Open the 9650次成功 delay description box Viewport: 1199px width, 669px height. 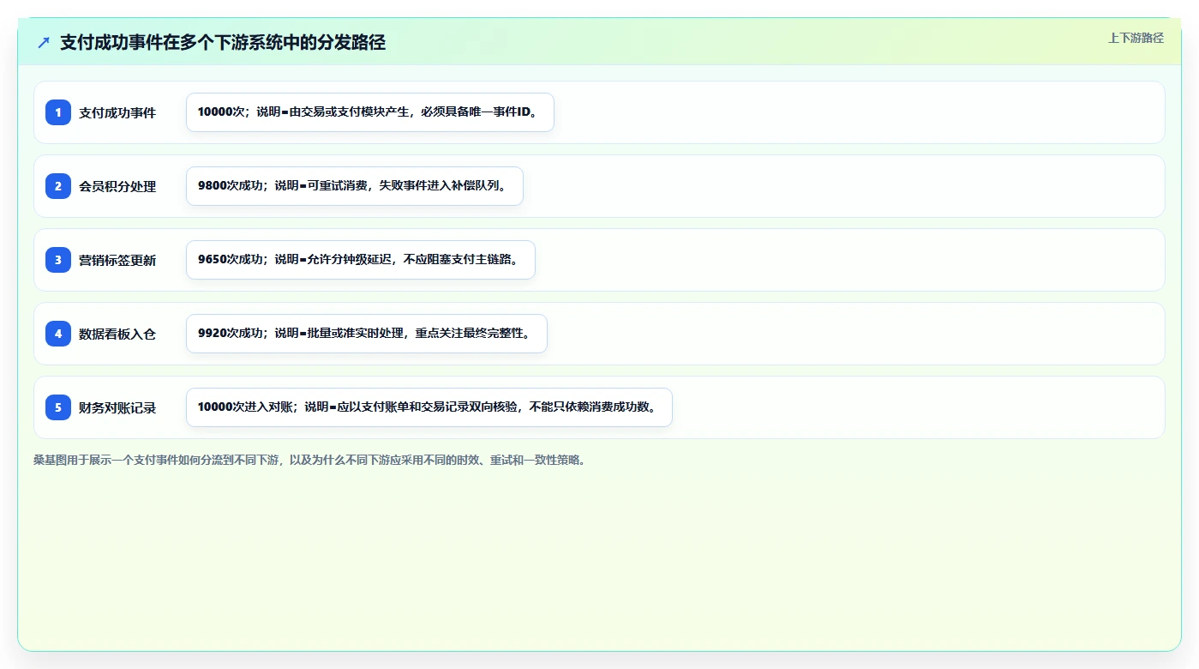tap(361, 260)
